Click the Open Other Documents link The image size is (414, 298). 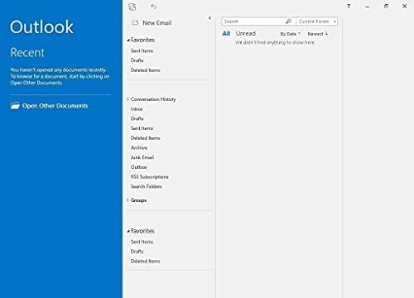tap(55, 106)
